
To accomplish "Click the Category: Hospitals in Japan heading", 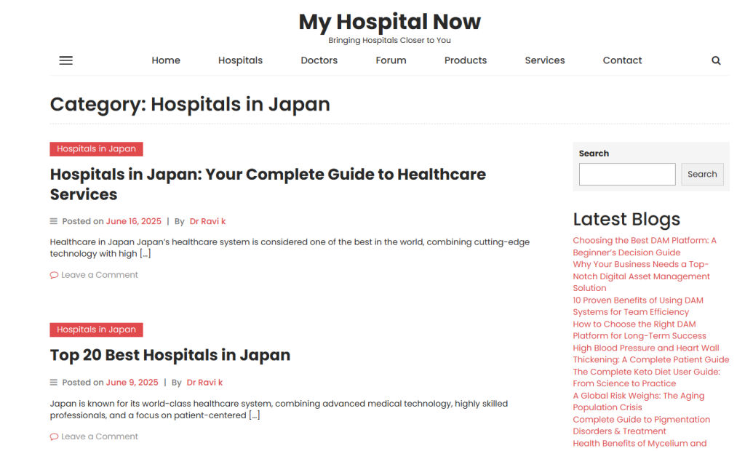I will point(190,105).
